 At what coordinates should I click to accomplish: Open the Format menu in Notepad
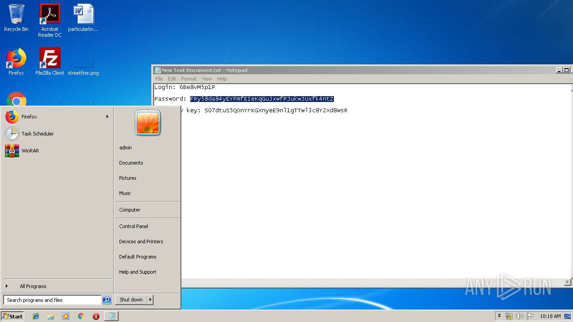(x=189, y=79)
